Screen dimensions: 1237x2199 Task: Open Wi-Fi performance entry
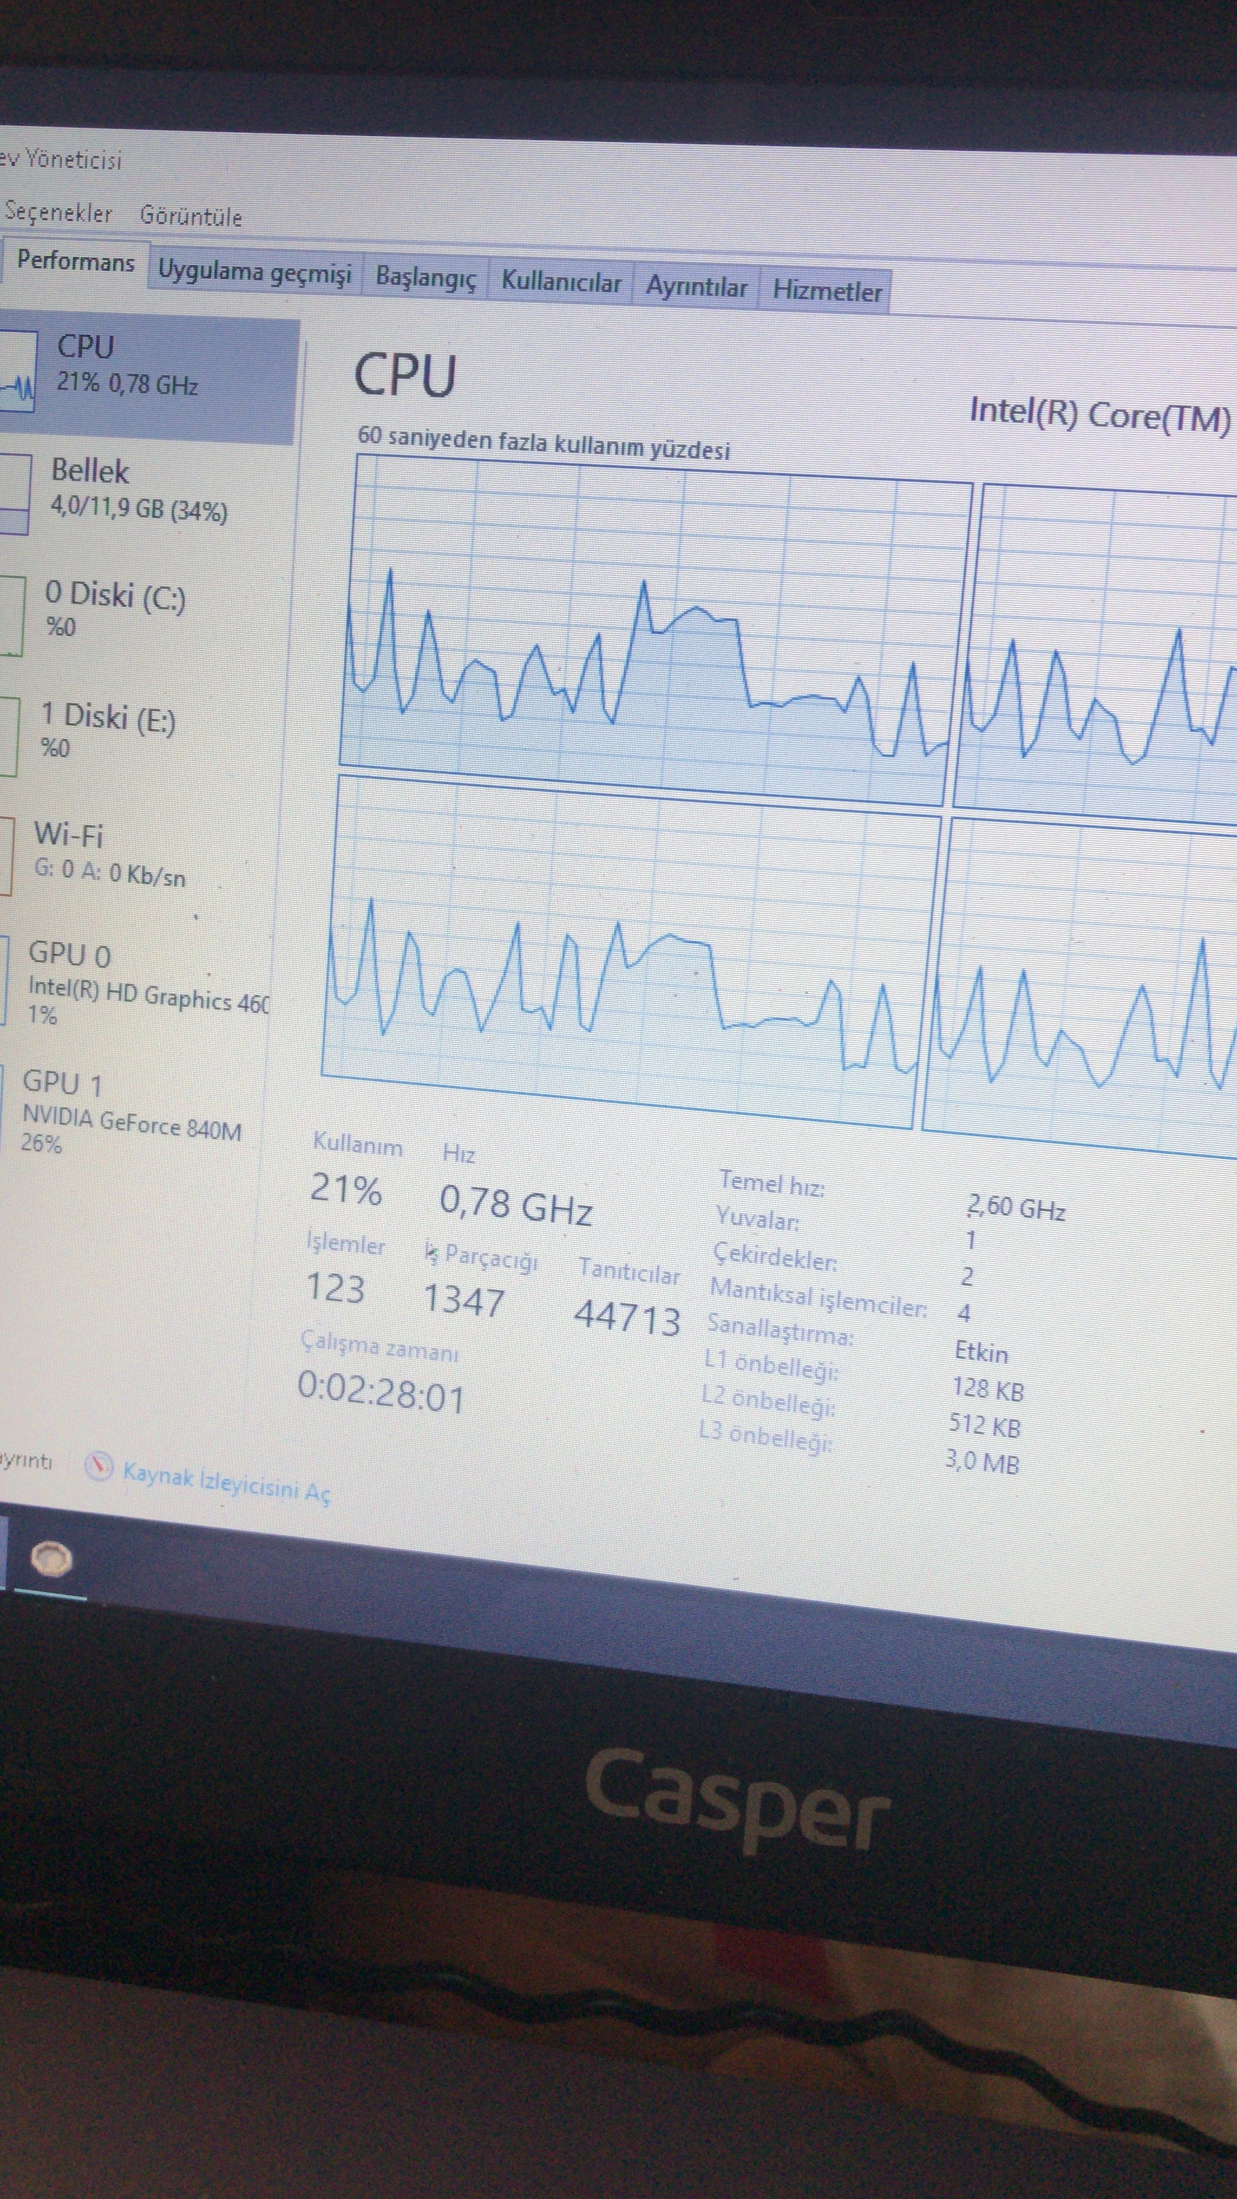point(102,854)
